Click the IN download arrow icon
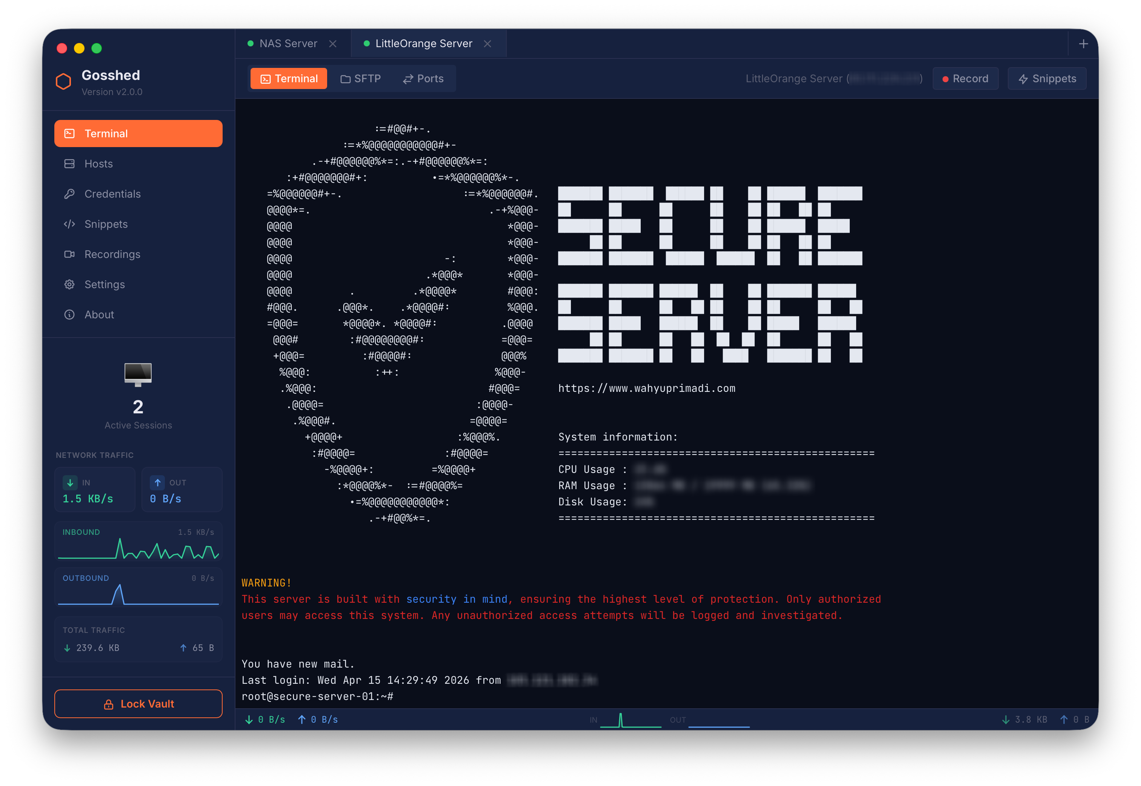The width and height of the screenshot is (1141, 786). (x=70, y=483)
